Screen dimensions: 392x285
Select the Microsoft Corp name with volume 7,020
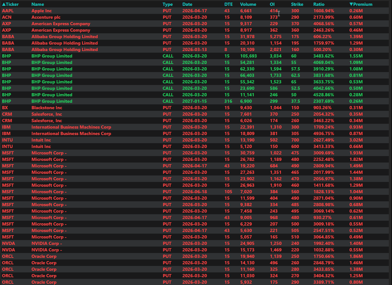pyautogui.click(x=49, y=192)
